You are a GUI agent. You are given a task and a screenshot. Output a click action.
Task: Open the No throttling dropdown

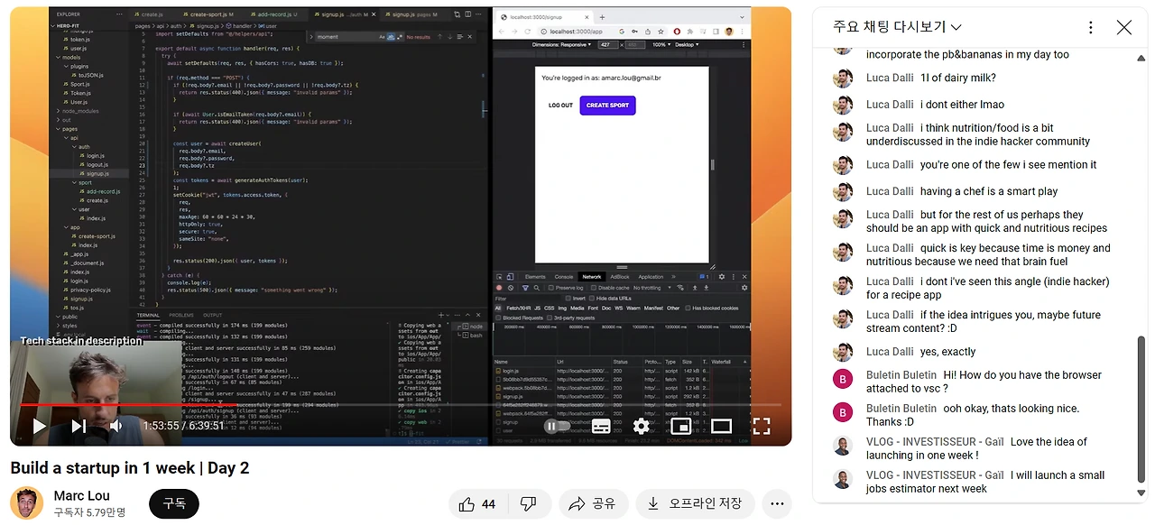[652, 288]
